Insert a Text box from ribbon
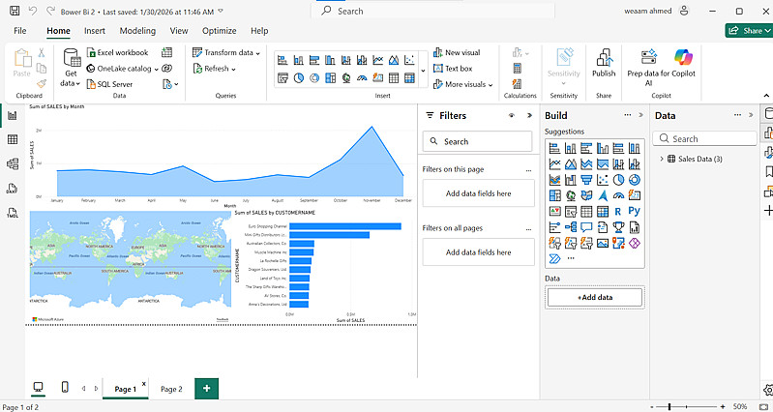This screenshot has height=412, width=773. click(453, 69)
